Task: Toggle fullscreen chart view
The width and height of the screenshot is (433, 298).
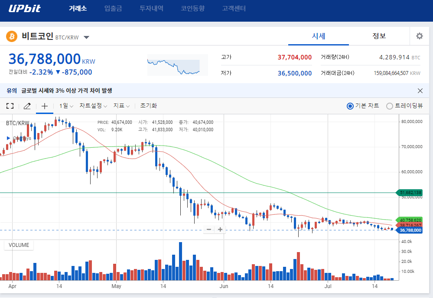Action: (x=10, y=106)
